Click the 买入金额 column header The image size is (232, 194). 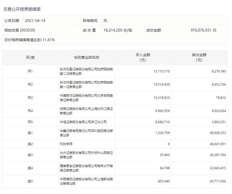[143, 57]
